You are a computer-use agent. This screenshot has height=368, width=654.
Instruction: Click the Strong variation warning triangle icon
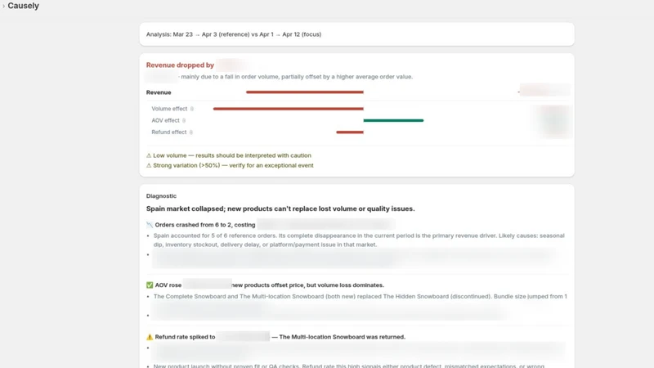coord(149,166)
